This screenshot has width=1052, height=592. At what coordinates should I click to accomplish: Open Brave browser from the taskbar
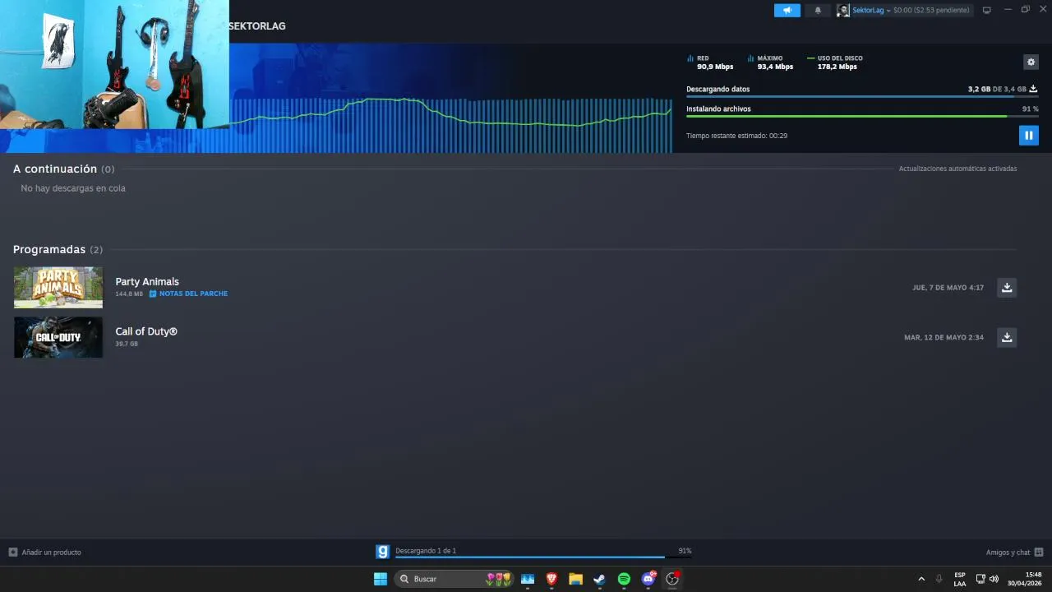(551, 579)
